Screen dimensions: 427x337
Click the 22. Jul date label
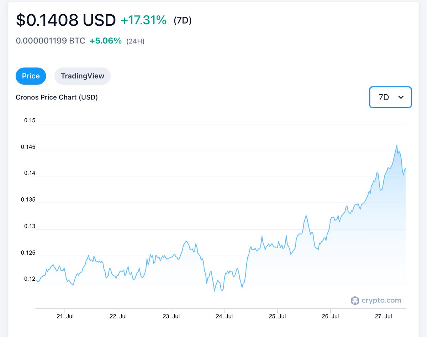(118, 316)
